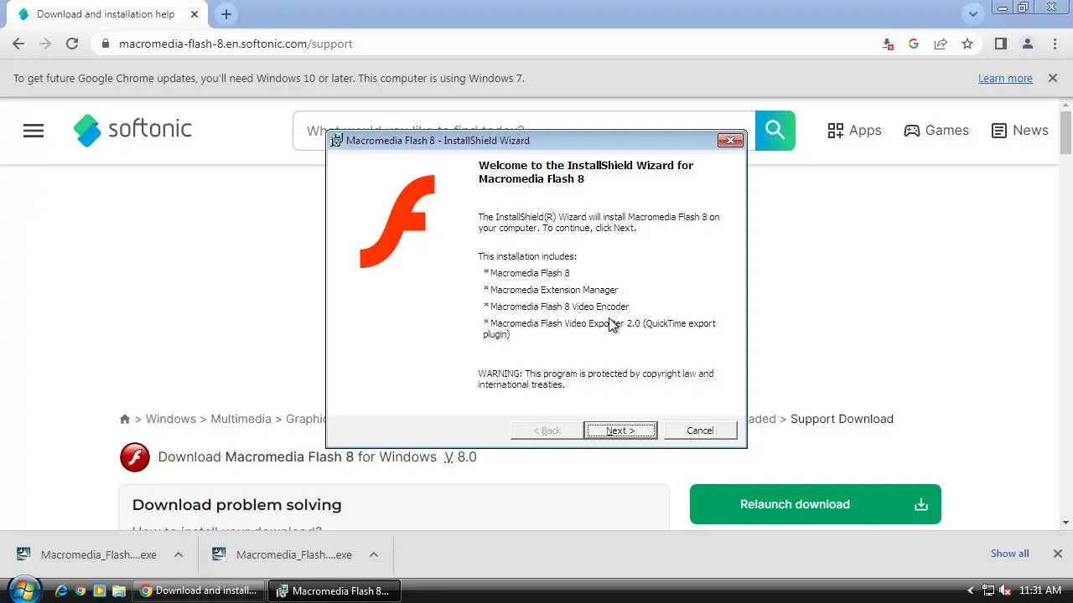Click the blocked downloads icon in address bar
The height and width of the screenshot is (603, 1073).
(x=888, y=44)
